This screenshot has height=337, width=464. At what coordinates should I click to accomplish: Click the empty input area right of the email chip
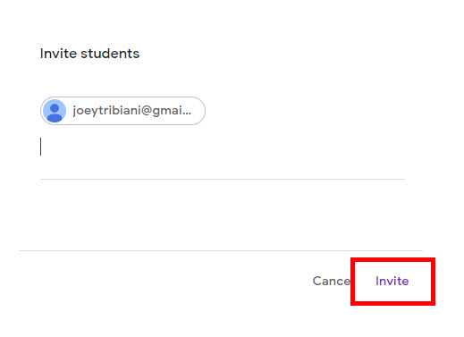pyautogui.click(x=304, y=111)
